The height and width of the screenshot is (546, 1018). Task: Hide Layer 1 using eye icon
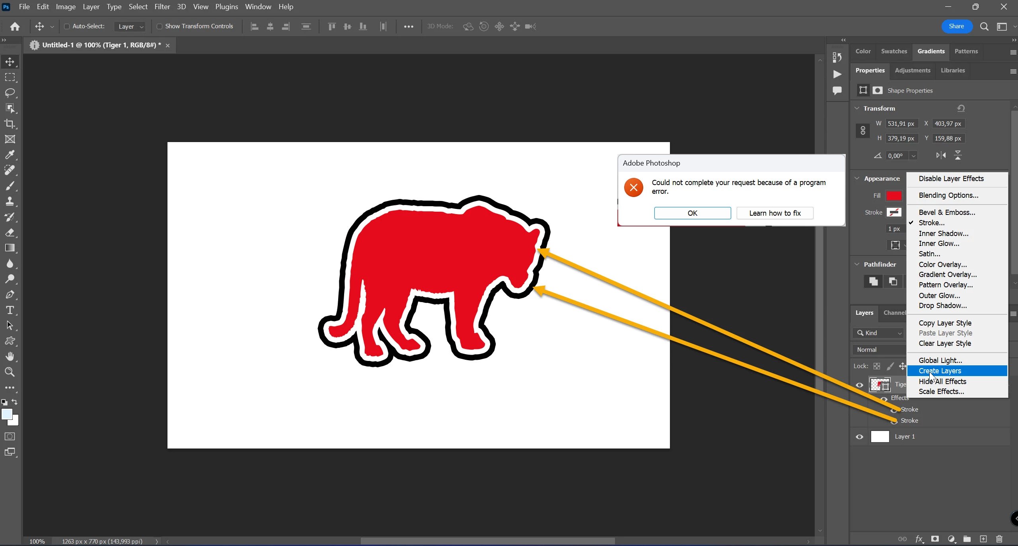(859, 437)
